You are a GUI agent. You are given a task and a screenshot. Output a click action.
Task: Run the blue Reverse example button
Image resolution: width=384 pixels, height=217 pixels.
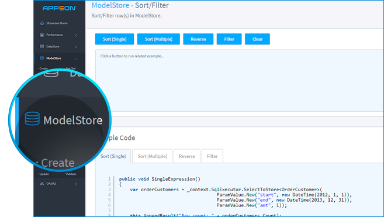198,39
